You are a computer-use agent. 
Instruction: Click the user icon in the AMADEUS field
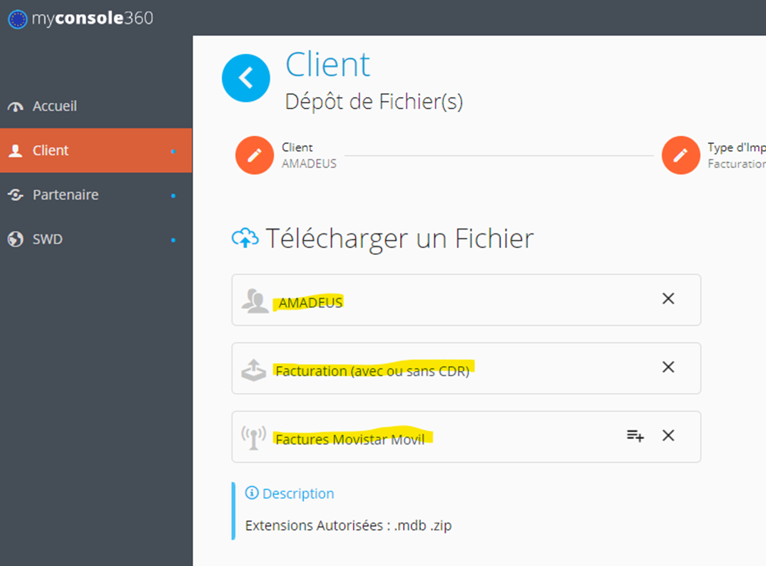pos(255,301)
